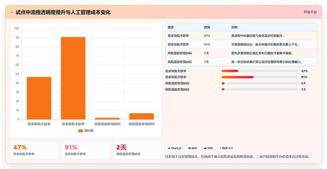Image resolution: width=327 pixels, height=169 pixels.
Task: Click the description starting '原先多数风险'
Action: click(x=262, y=53)
